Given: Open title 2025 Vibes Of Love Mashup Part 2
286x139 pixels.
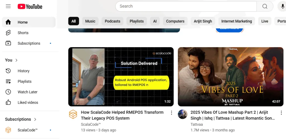Looking at the screenshot, I should click(x=233, y=115).
